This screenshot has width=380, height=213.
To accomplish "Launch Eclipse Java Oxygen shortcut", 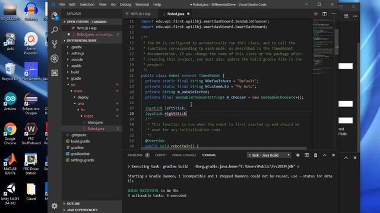I will click(x=31, y=104).
